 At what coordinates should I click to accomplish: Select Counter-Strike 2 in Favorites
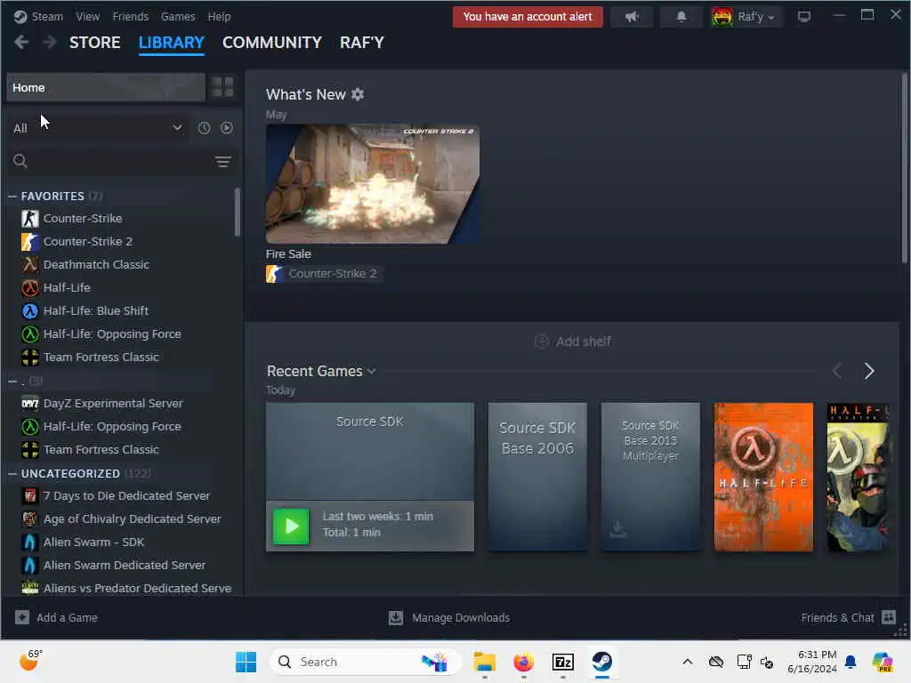coord(88,242)
